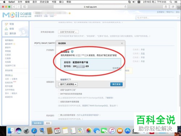Image resolution: width=181 pixels, height=136 pixels.
Task: Click the star icon beside 星标邮件
Action: [14, 44]
